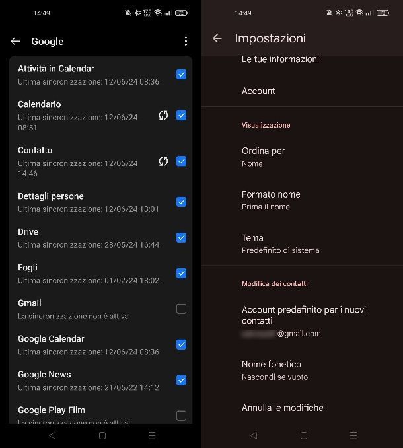Uncheck the Dettagli persone sync checkbox
This screenshot has width=403, height=448.
[182, 202]
